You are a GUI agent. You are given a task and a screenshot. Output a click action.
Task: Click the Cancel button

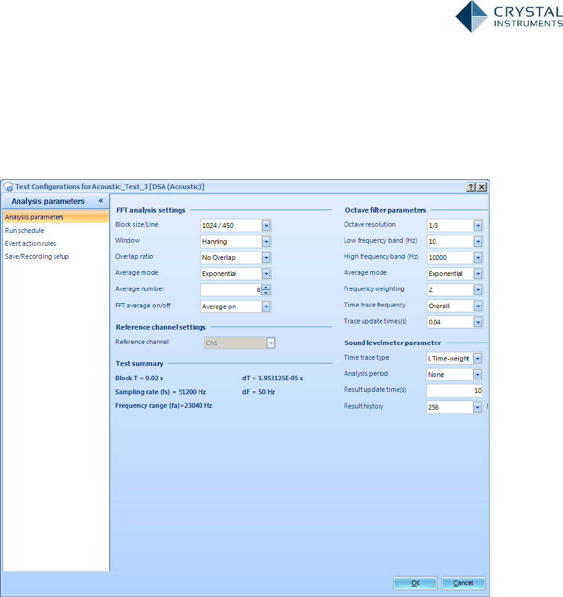(x=463, y=583)
